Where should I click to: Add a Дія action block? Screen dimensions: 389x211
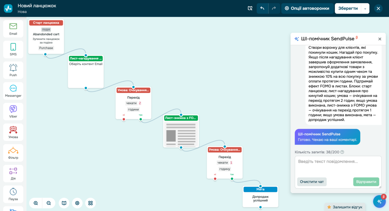[13, 174]
